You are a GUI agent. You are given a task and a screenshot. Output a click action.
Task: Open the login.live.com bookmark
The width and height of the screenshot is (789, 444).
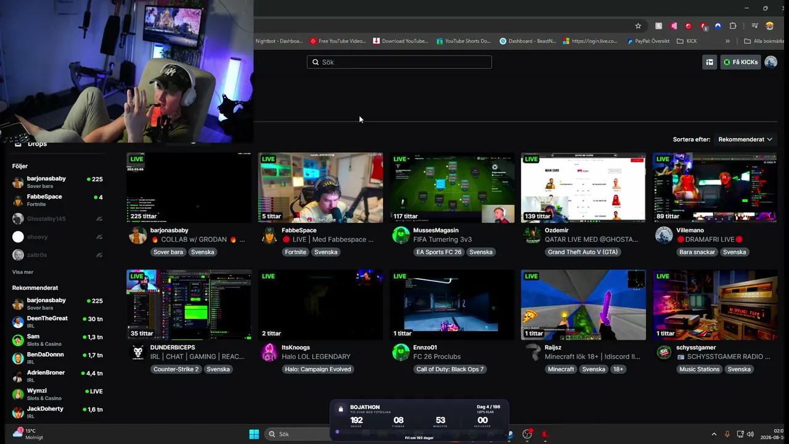[591, 41]
